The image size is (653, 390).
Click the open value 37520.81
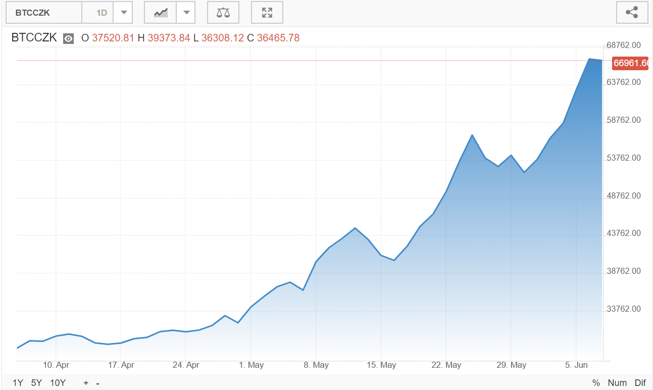pos(113,38)
